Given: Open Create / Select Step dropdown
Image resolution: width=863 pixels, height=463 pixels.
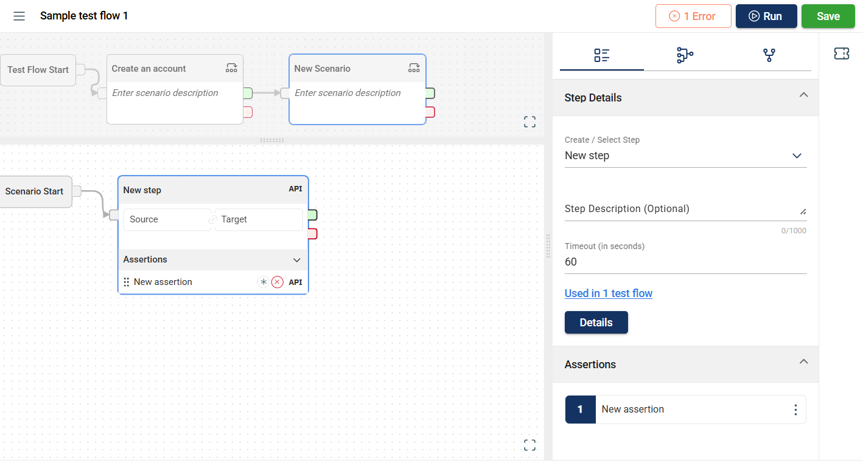Looking at the screenshot, I should tap(685, 156).
